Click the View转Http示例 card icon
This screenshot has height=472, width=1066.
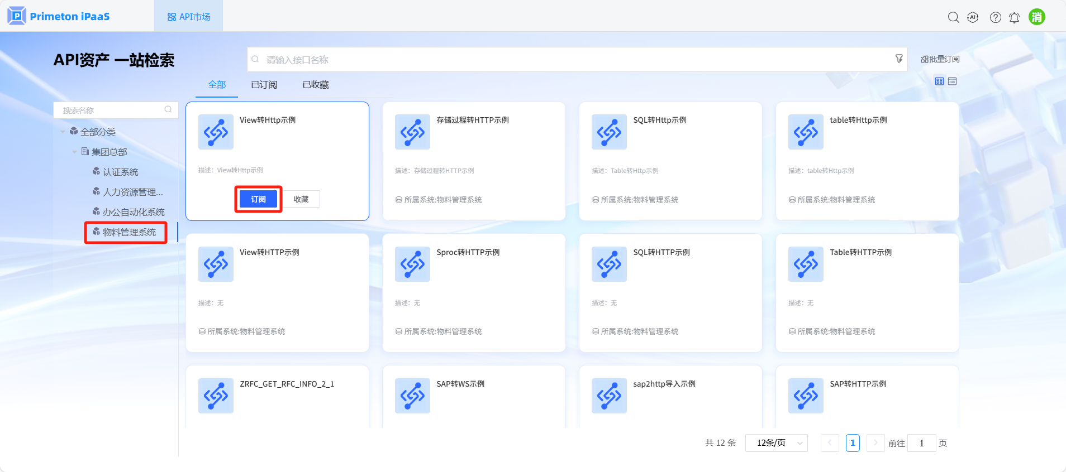216,132
